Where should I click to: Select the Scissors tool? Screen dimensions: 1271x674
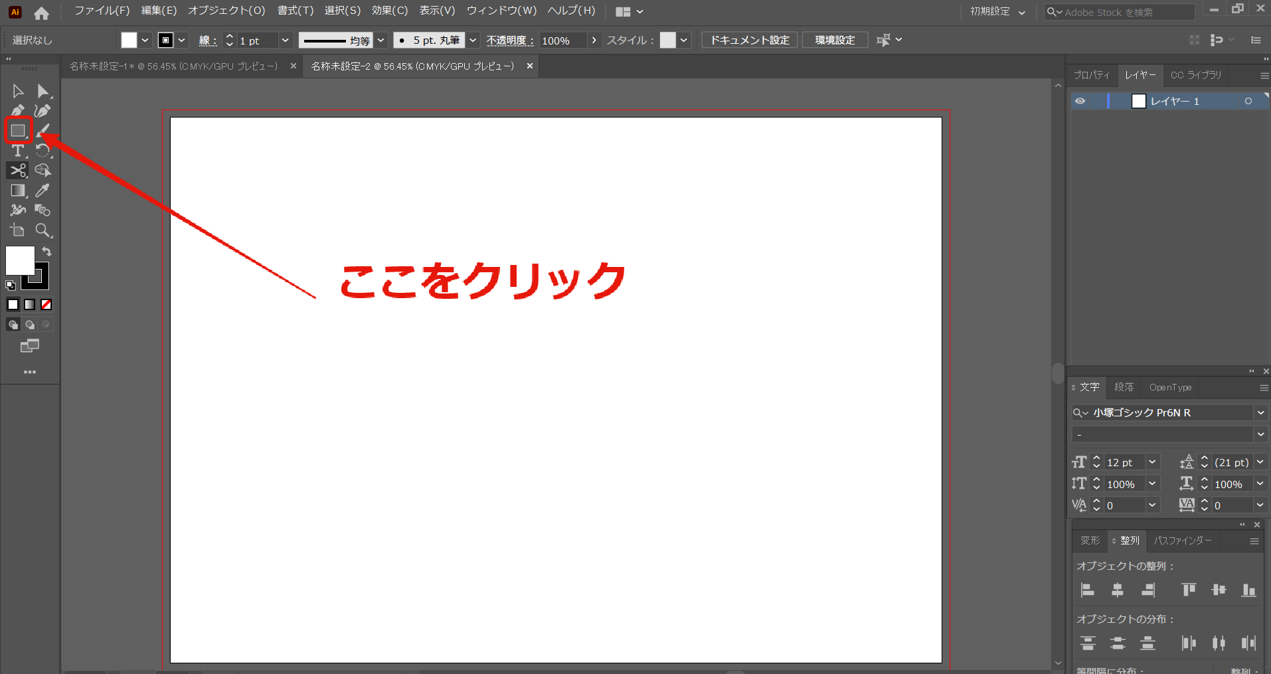point(18,171)
